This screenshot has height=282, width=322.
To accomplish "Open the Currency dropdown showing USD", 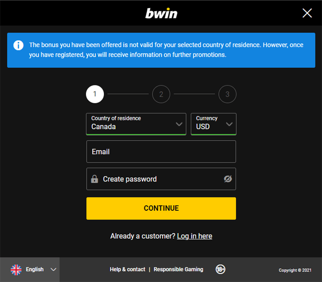I will tap(229, 124).
